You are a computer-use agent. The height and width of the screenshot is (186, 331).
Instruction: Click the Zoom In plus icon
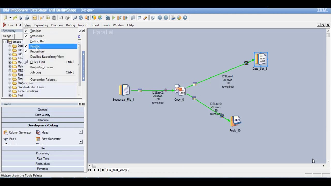160,18
